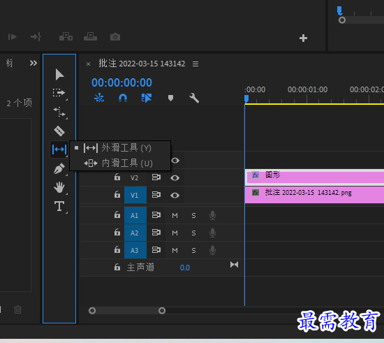Mute track A3
This screenshot has height=343, width=384.
[175, 250]
